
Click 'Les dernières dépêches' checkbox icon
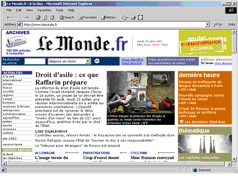(x=182, y=122)
